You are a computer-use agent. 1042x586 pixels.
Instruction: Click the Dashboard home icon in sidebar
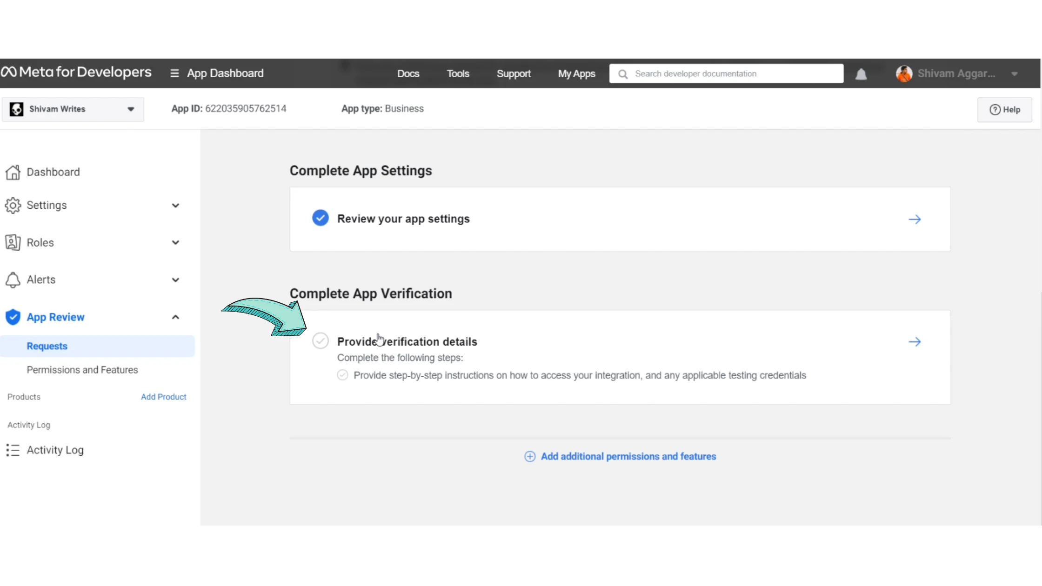click(x=13, y=172)
